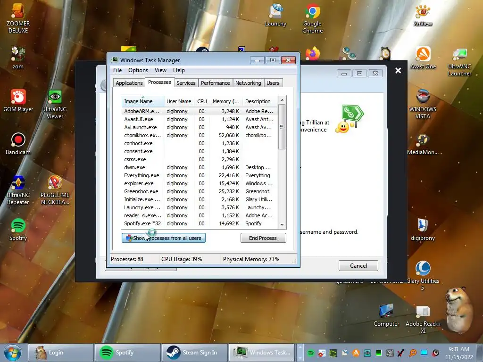Select the GOM Player desktop icon
Image resolution: width=483 pixels, height=362 pixels.
coord(18,101)
